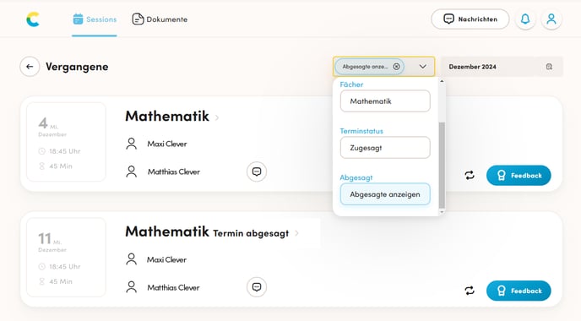Image resolution: width=581 pixels, height=321 pixels.
Task: Go back using the arrow next to Vergangene
Action: click(30, 67)
